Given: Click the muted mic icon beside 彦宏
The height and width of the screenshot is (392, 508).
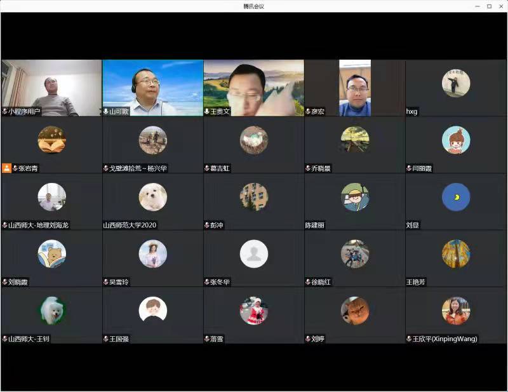Looking at the screenshot, I should [308, 111].
